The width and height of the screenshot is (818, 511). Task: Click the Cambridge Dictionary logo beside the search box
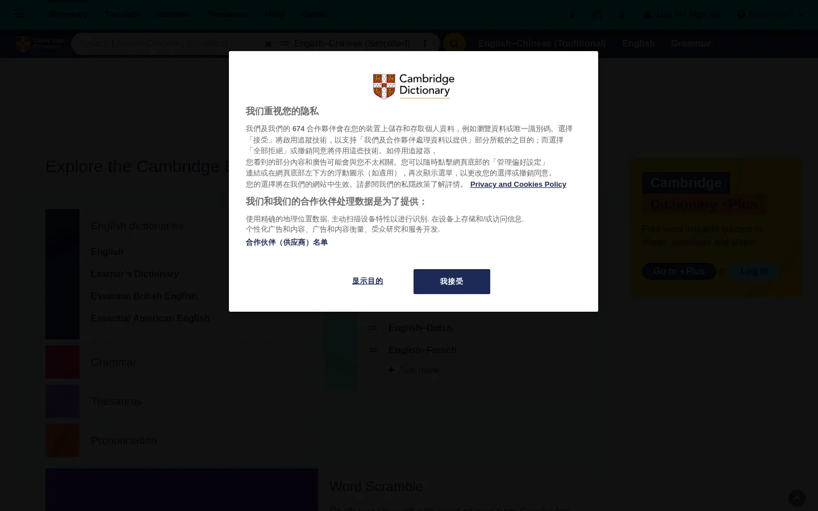point(40,44)
